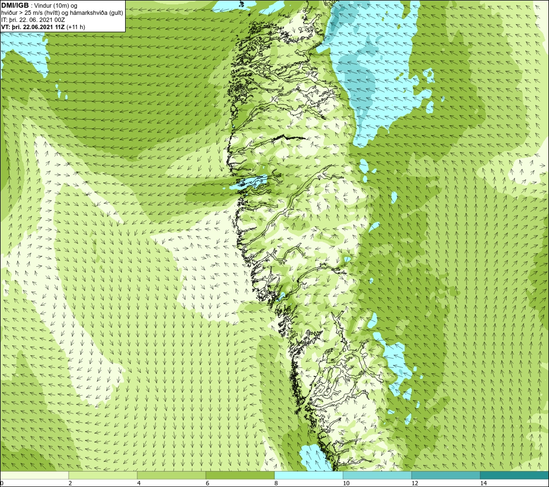
Task: Click the '4' scale label
Action: pyautogui.click(x=139, y=484)
